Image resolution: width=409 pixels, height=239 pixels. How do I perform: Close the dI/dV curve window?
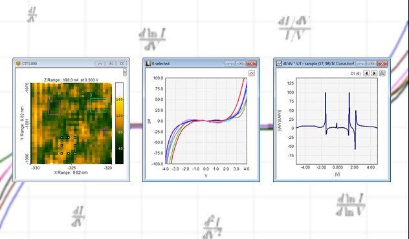382,63
